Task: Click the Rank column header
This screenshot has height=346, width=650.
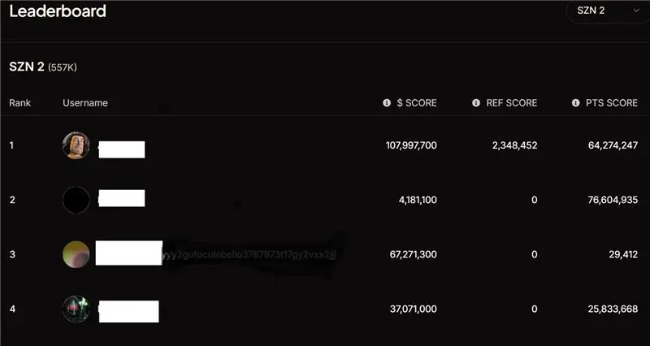Action: coord(19,103)
